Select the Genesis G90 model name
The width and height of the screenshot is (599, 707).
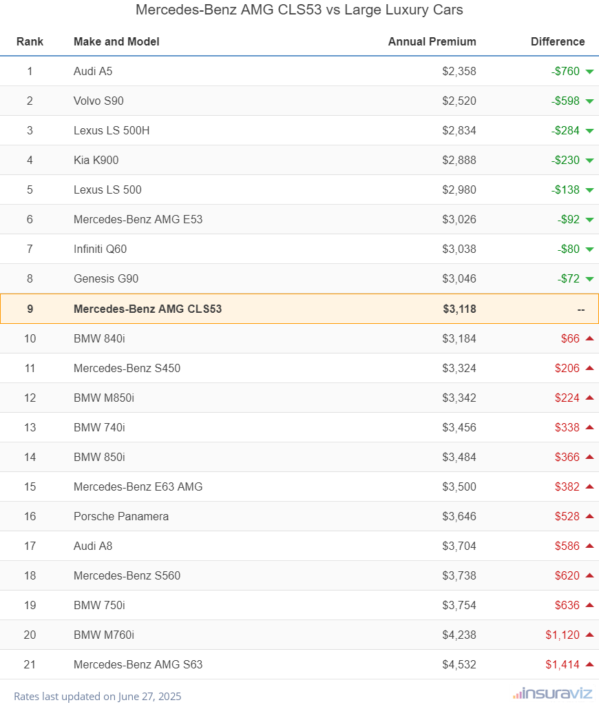pos(106,278)
